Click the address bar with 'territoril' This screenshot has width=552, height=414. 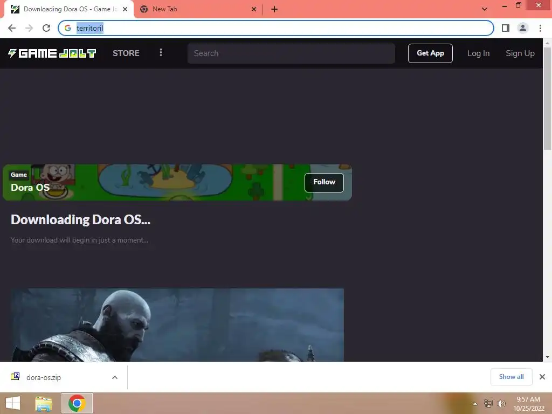pos(276,28)
